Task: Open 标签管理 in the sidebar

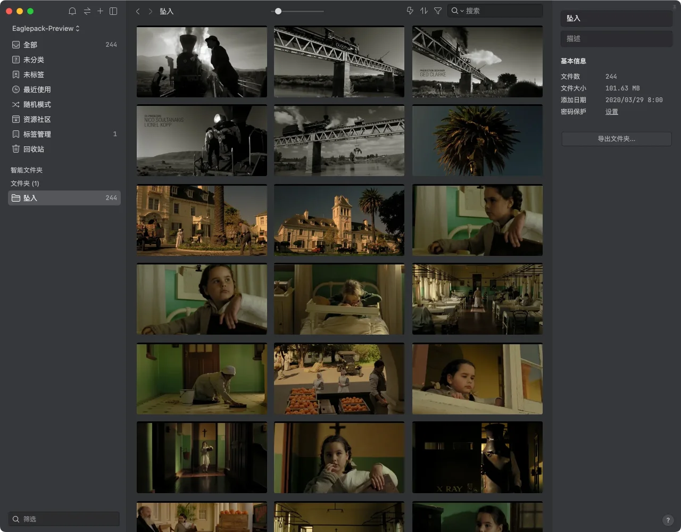Action: [64, 134]
